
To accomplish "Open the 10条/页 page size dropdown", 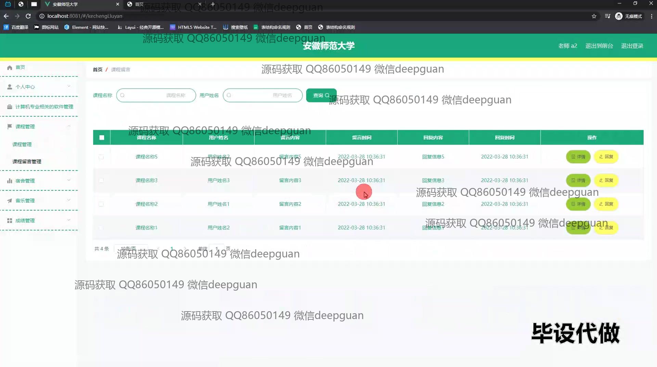I will coord(130,249).
